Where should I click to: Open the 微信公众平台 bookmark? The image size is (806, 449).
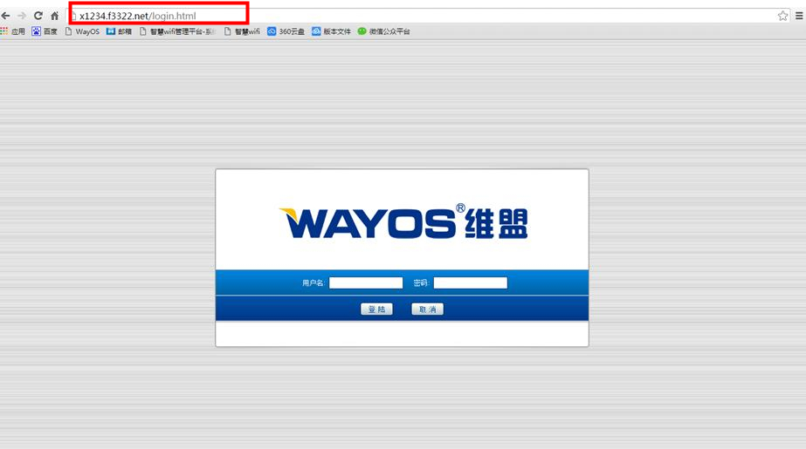click(x=383, y=31)
